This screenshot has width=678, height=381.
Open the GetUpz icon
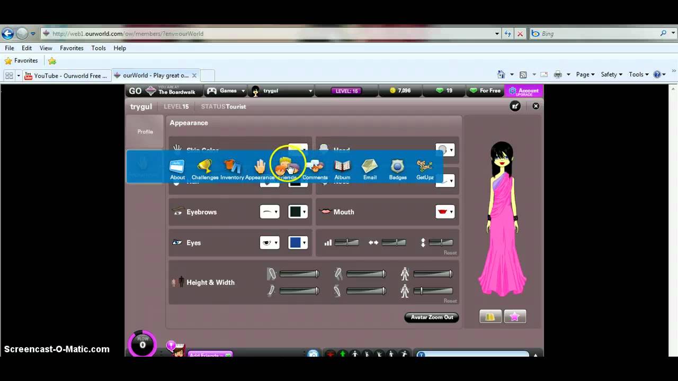click(425, 169)
